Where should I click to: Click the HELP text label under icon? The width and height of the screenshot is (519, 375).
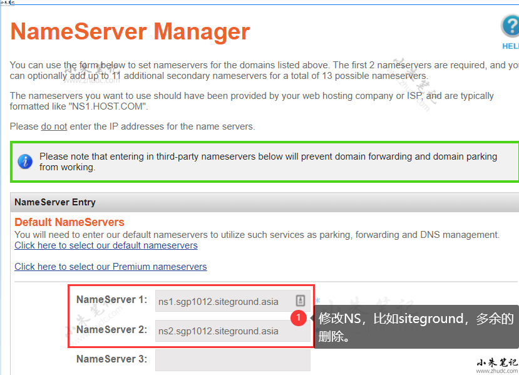pos(510,46)
